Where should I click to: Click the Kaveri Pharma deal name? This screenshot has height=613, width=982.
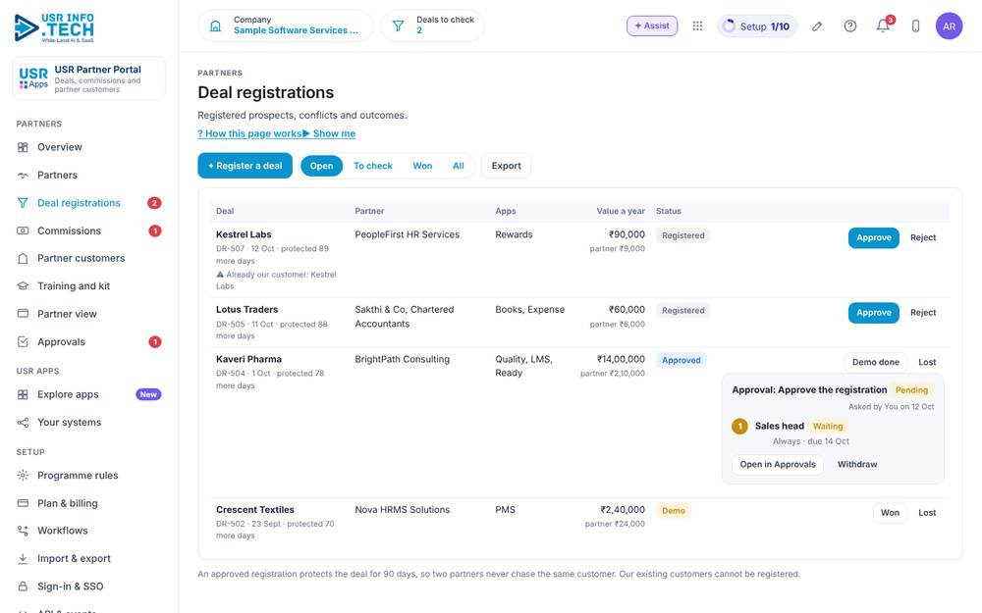pyautogui.click(x=248, y=359)
